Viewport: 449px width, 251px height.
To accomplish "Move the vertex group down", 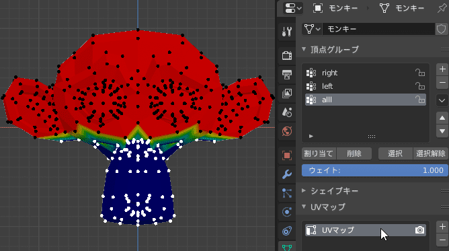I will [442, 131].
